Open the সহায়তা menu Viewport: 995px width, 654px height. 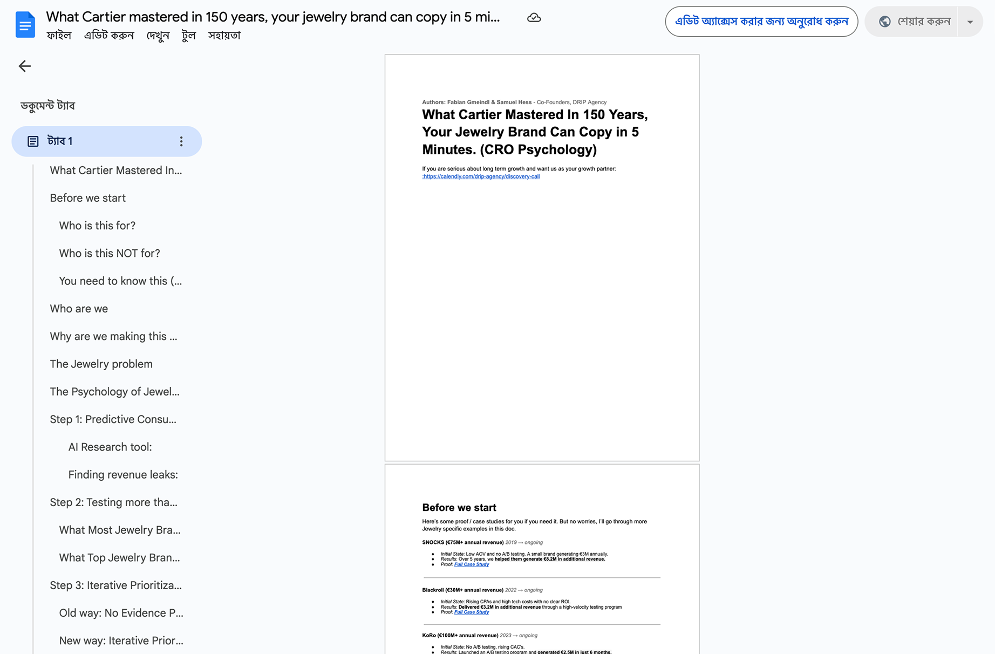[x=224, y=36]
